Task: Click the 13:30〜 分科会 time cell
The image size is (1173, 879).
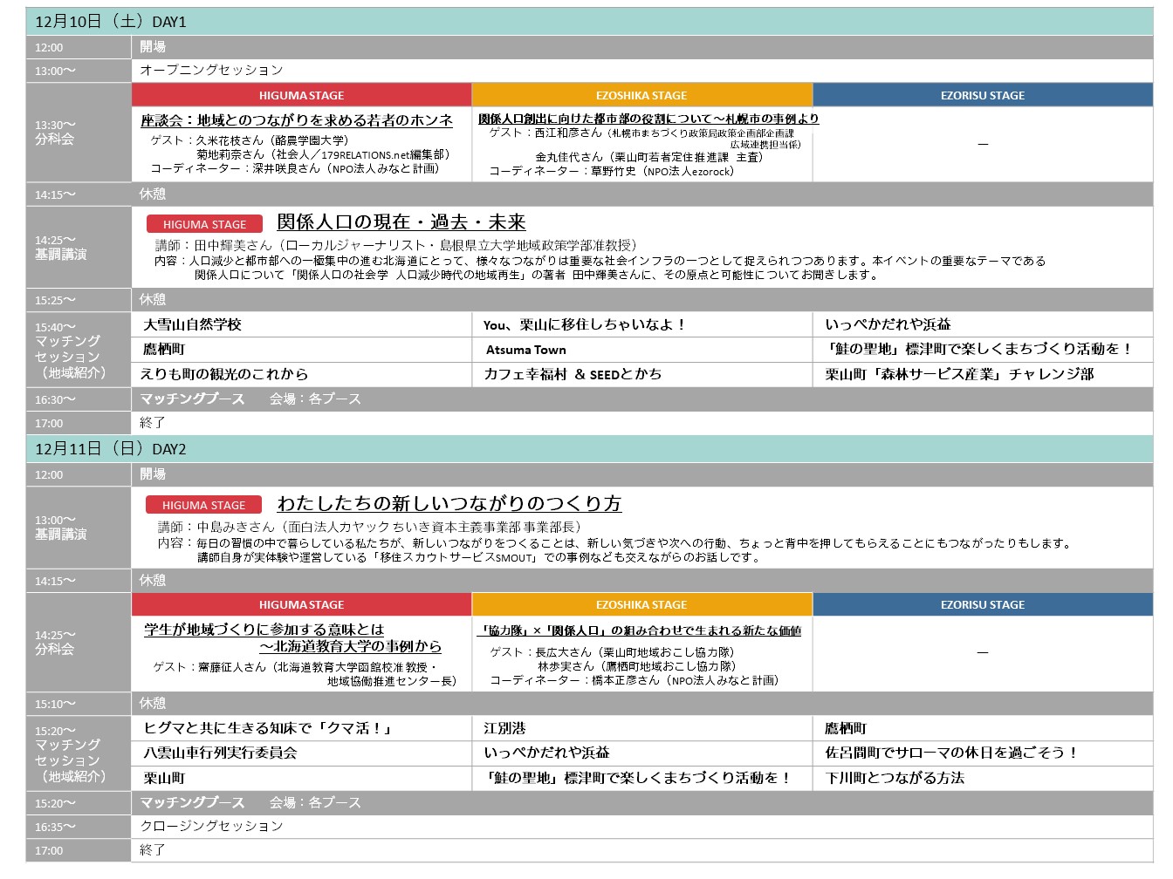Action: coord(79,133)
